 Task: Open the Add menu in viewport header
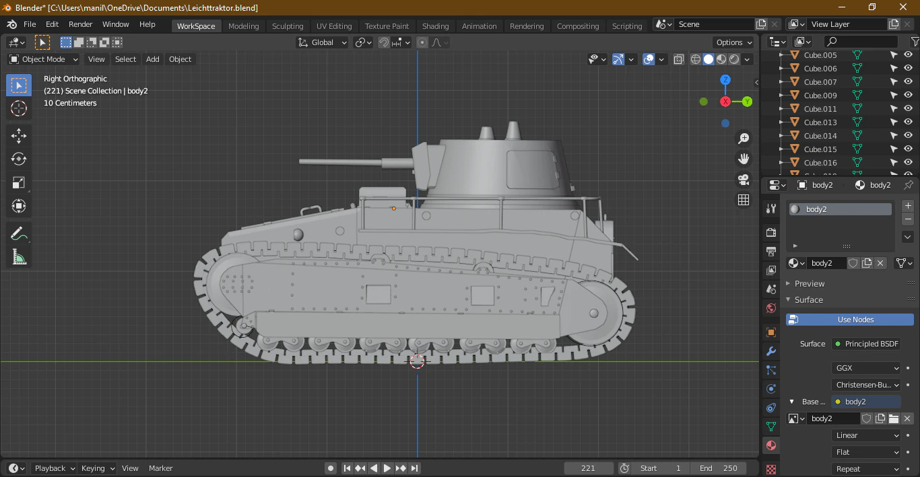pos(153,59)
